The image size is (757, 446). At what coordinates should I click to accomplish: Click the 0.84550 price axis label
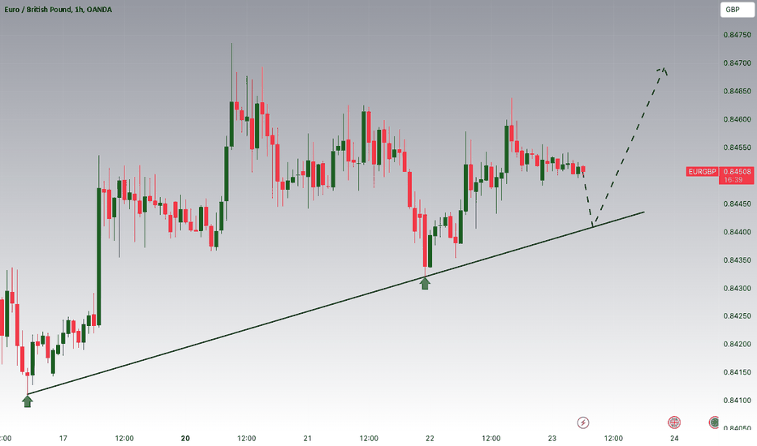pos(737,148)
